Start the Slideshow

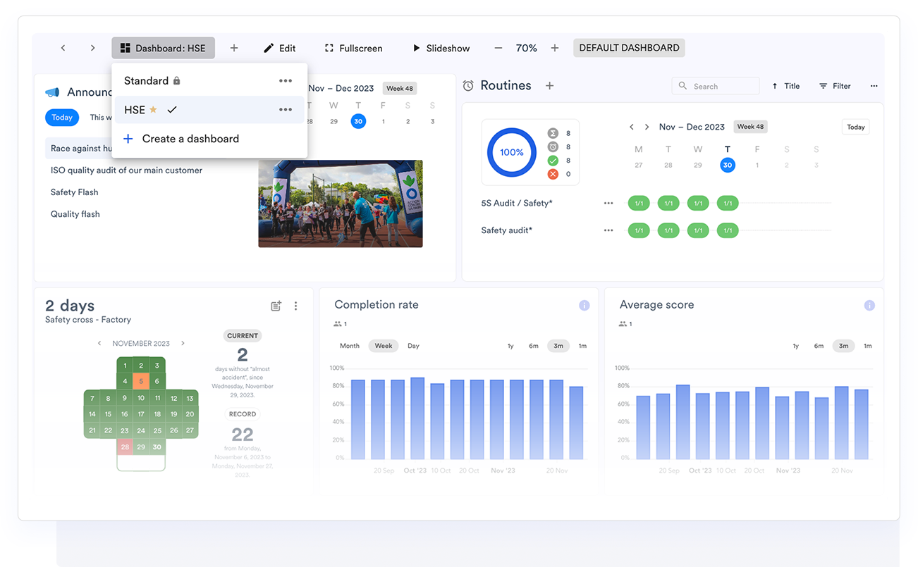pos(441,48)
